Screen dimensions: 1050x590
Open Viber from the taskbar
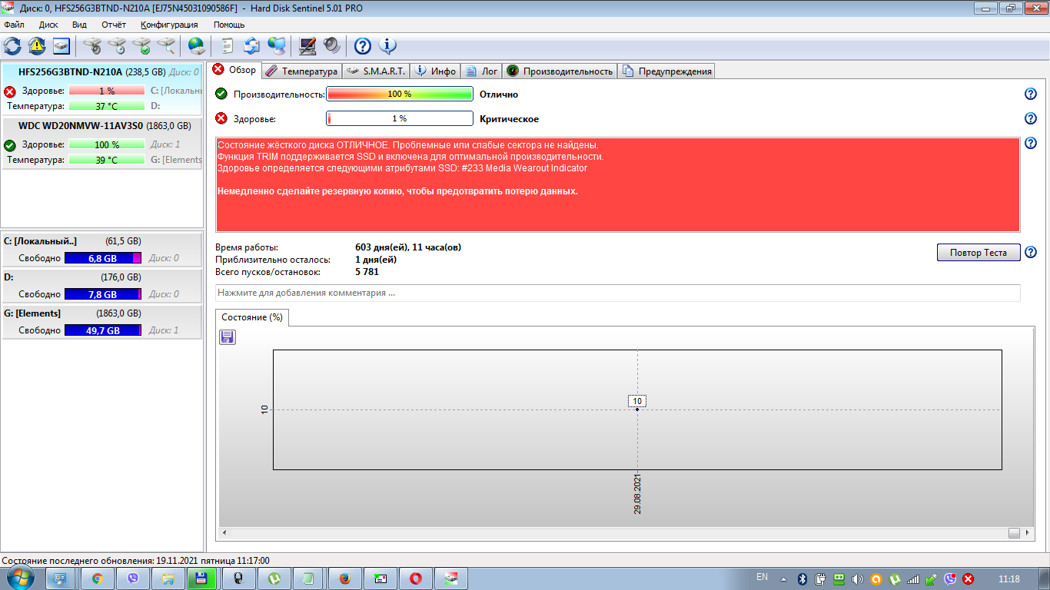133,578
